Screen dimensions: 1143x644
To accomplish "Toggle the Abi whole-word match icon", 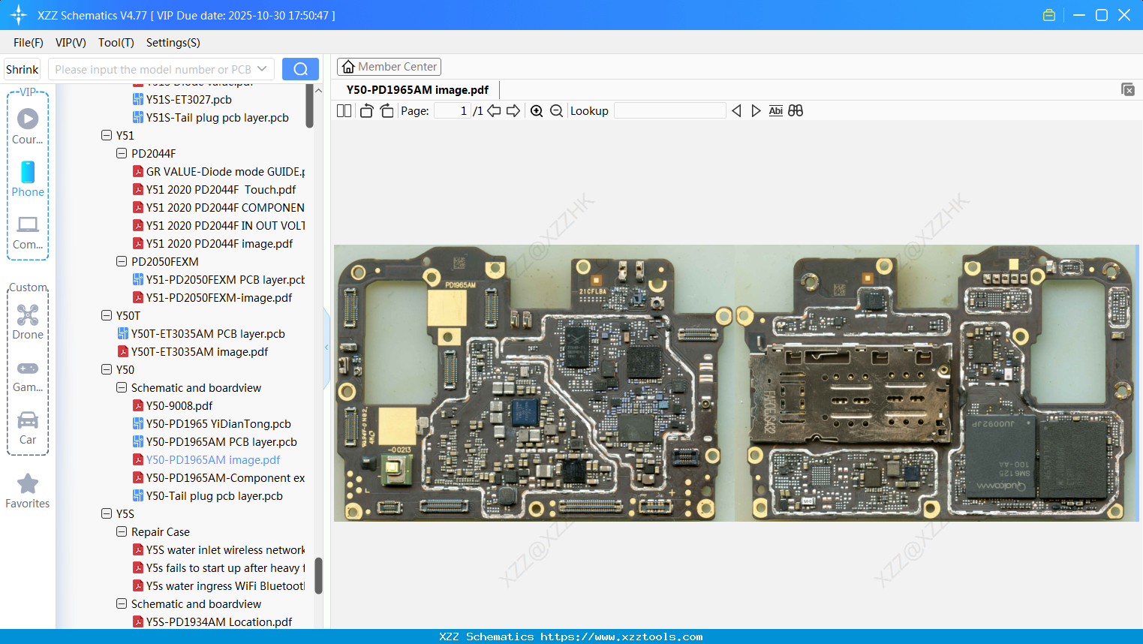I will pos(775,110).
